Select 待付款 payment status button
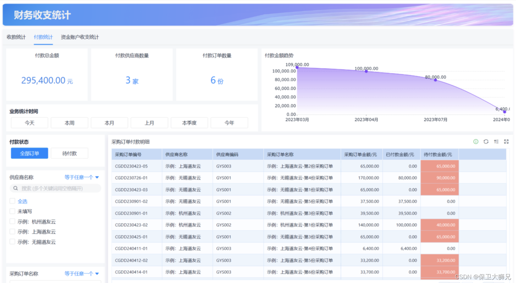The height and width of the screenshot is (283, 516). (70, 153)
